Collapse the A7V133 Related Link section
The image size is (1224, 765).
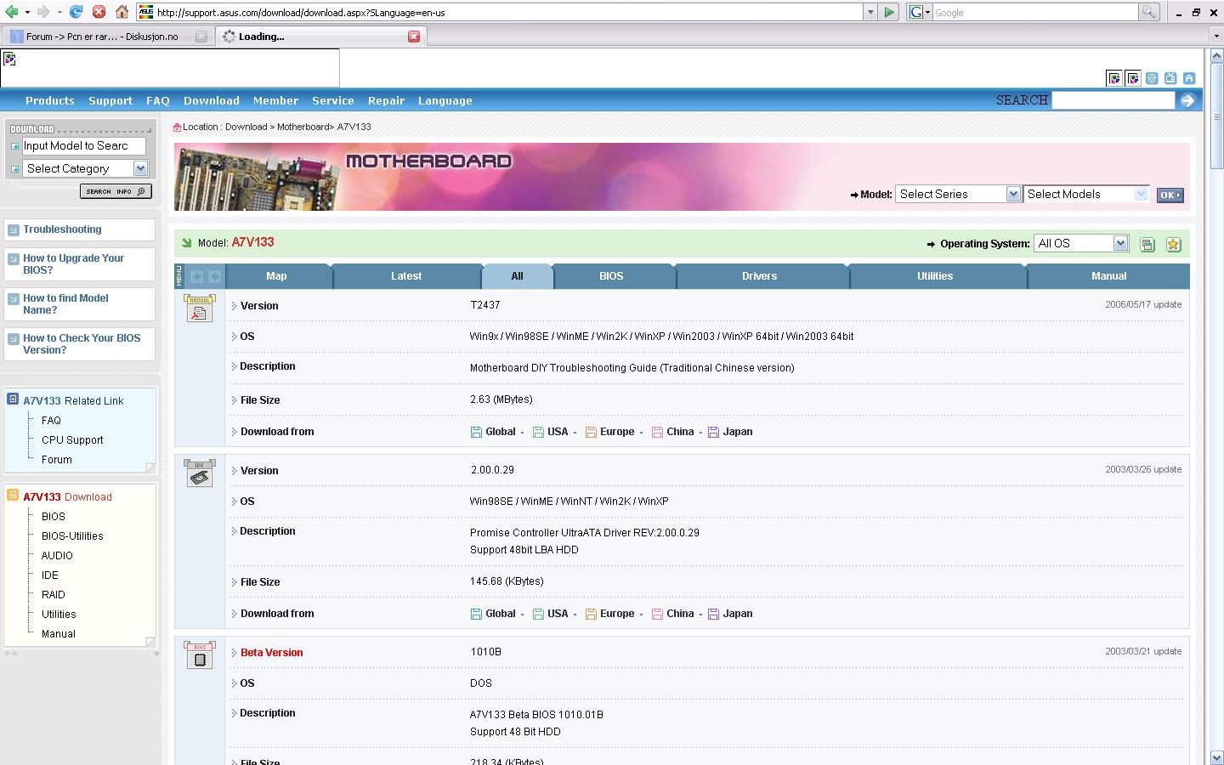pos(13,399)
